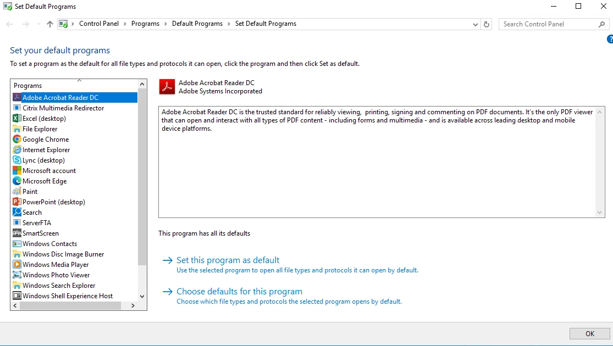Expand the chevron after Programs breadcrumb
613x346 pixels.
(165, 24)
